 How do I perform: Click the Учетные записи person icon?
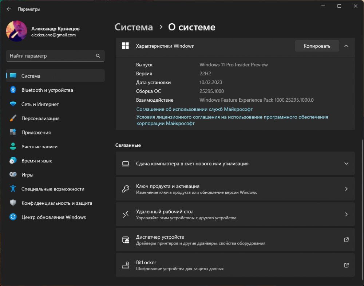pyautogui.click(x=13, y=146)
